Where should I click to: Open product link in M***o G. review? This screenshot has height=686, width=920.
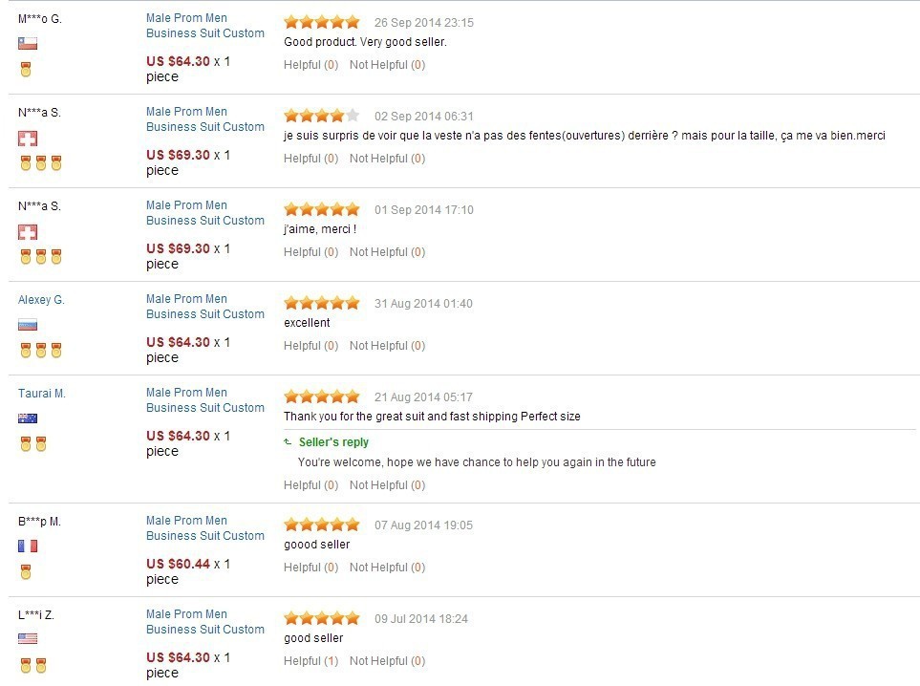click(x=204, y=26)
